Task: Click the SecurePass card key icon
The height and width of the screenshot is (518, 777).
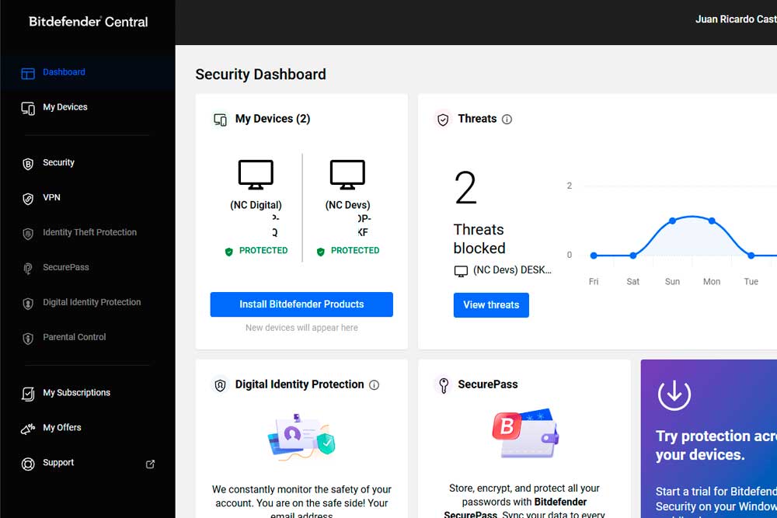Action: point(444,384)
